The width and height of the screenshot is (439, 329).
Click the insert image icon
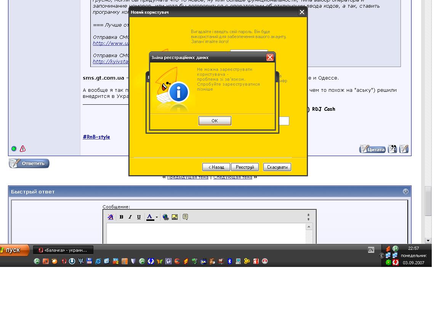(175, 217)
